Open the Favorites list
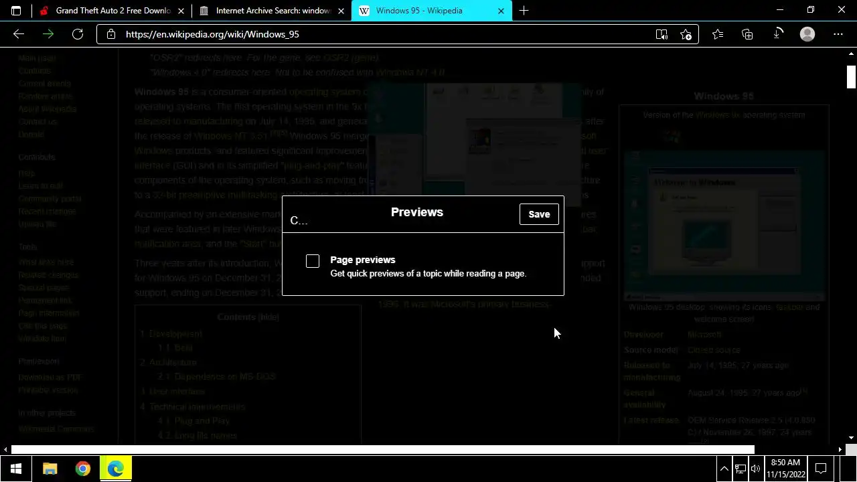This screenshot has width=857, height=482. coord(718,34)
